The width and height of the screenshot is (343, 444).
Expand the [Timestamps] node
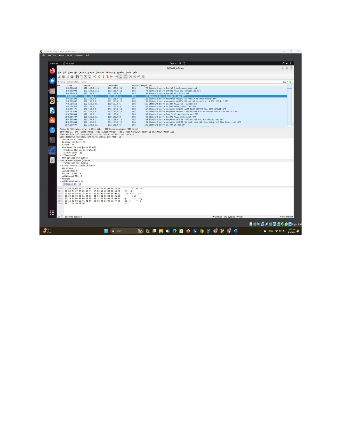coord(61,155)
